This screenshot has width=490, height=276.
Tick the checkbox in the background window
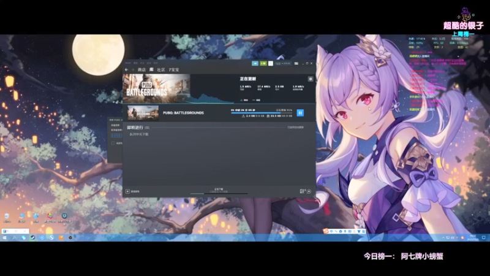click(x=113, y=143)
